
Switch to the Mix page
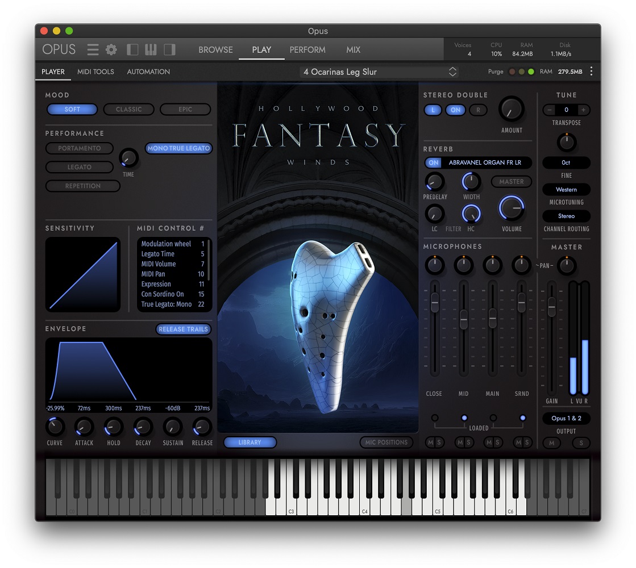click(x=353, y=49)
